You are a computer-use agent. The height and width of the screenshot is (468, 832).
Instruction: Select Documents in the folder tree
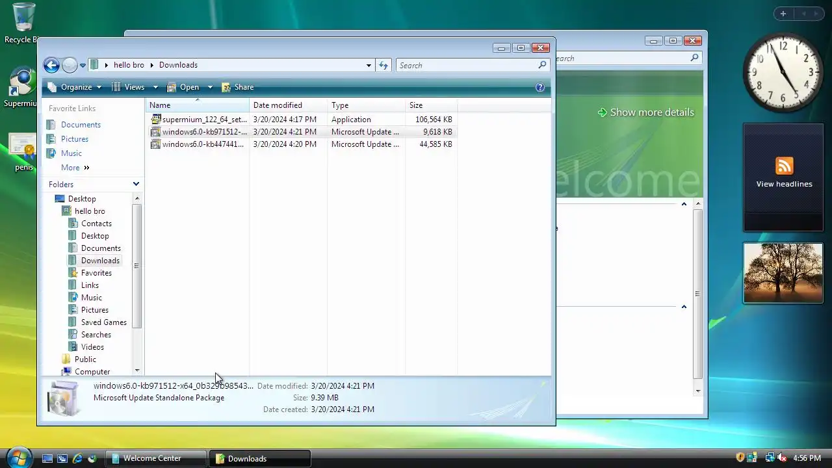click(x=101, y=248)
